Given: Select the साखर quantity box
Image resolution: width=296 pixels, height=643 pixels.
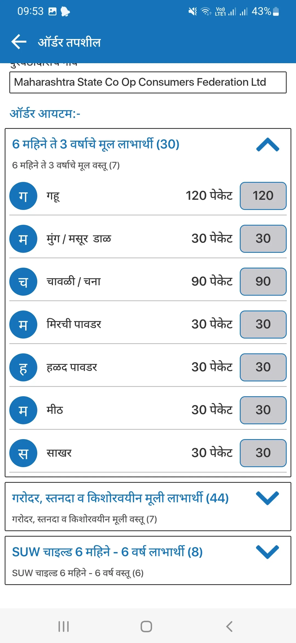Looking at the screenshot, I should coord(263,453).
